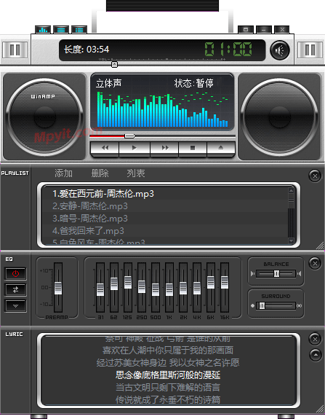This screenshot has height=419, width=325.
Task: Toggle the EQ auto swap-arrows button
Action: coord(15,290)
